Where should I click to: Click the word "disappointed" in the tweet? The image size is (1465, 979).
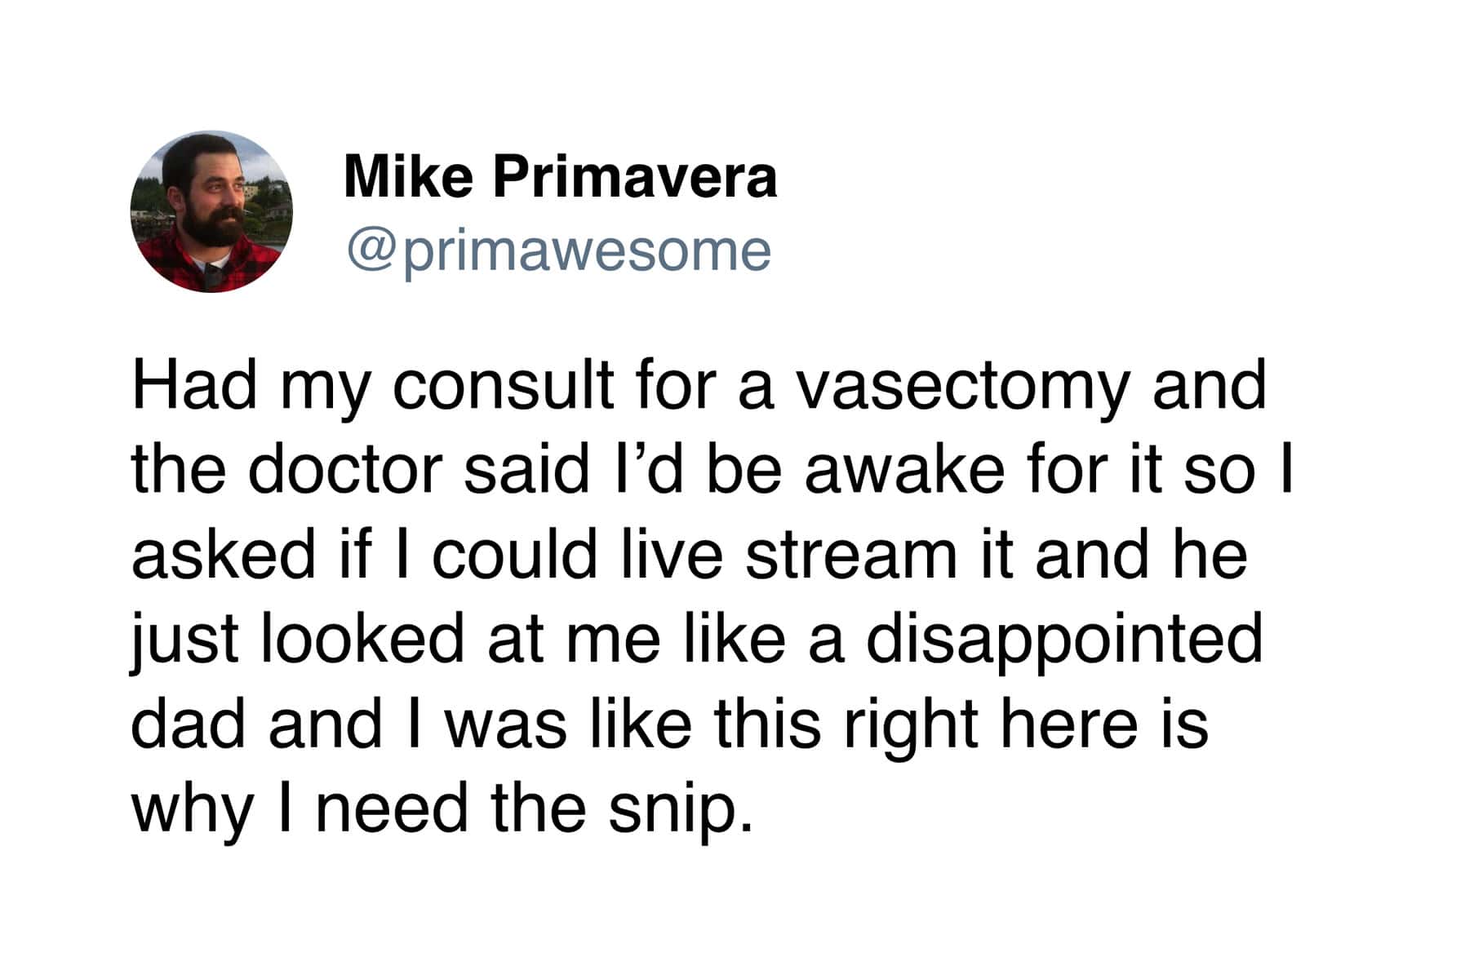pyautogui.click(x=1063, y=643)
